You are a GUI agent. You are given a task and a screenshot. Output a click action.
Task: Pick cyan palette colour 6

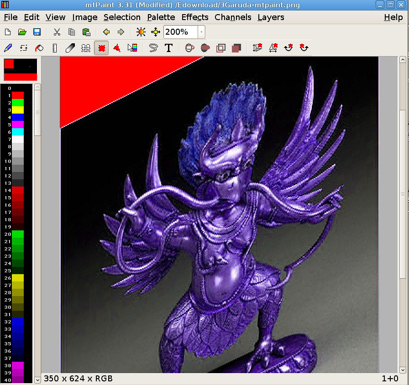18,132
